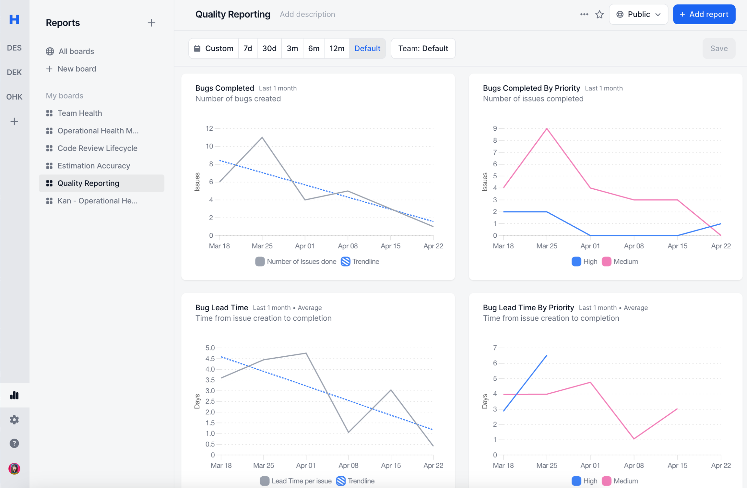Click the Add report button

[704, 15]
